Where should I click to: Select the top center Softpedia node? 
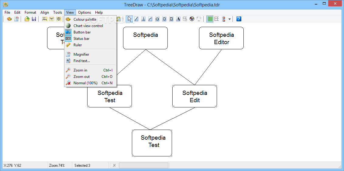tap(146, 38)
